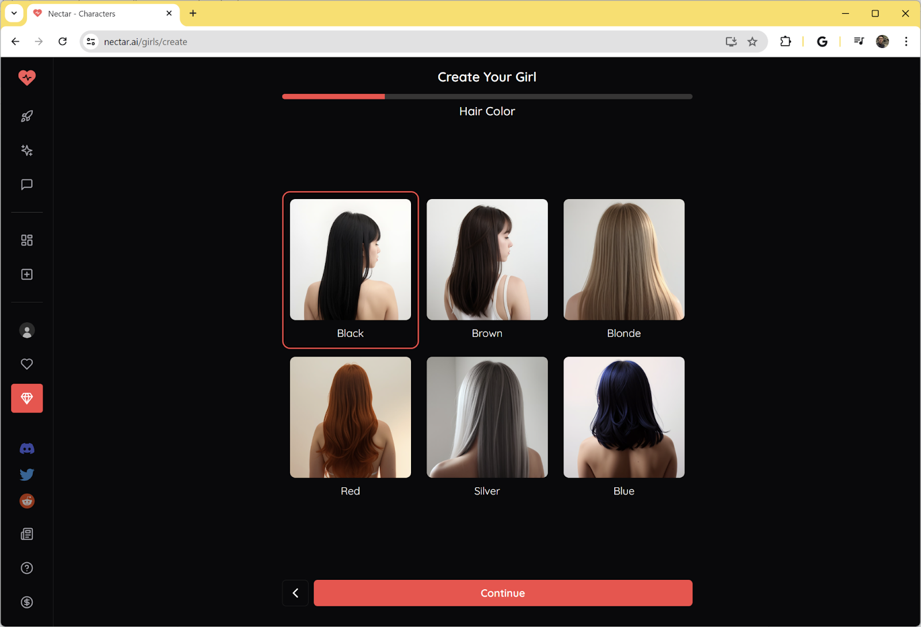This screenshot has height=627, width=921.
Task: Open the Twitter bird icon in sidebar
Action: [x=26, y=475]
